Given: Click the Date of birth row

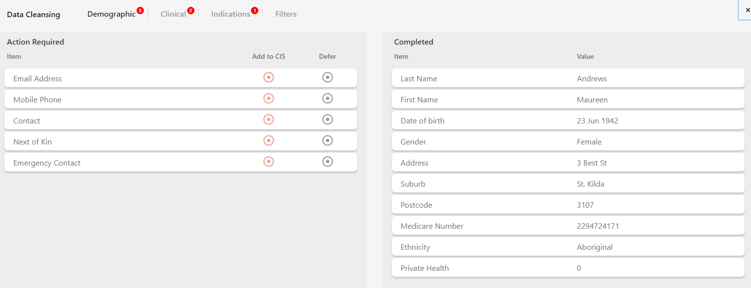Looking at the screenshot, I should click(568, 120).
